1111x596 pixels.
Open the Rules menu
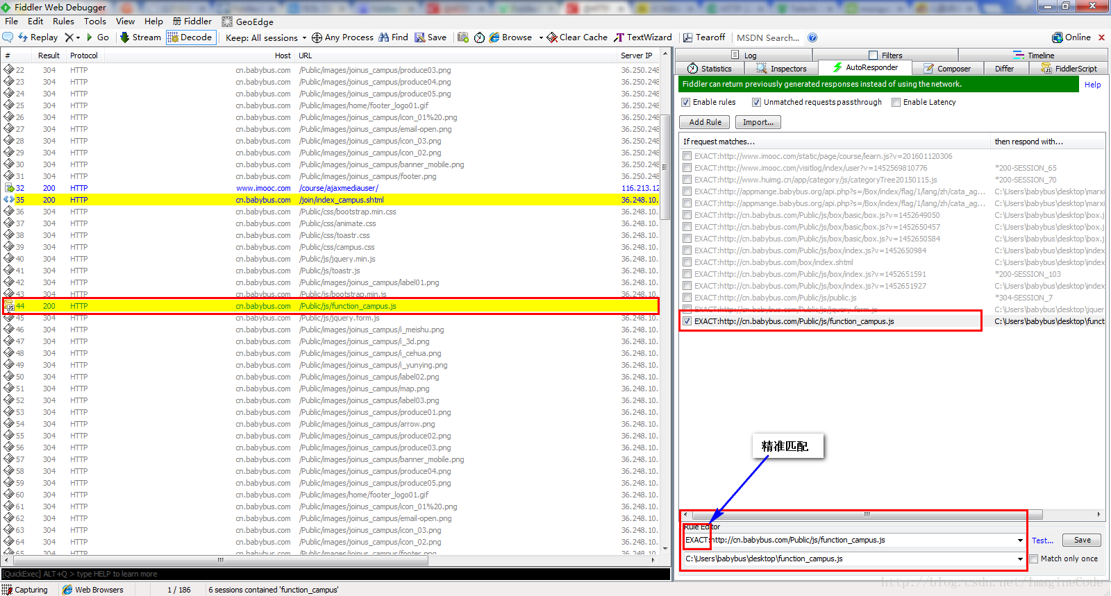tap(63, 22)
